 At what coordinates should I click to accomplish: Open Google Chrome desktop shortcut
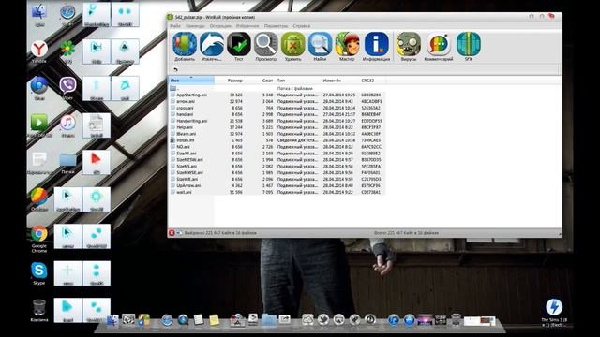(x=39, y=239)
